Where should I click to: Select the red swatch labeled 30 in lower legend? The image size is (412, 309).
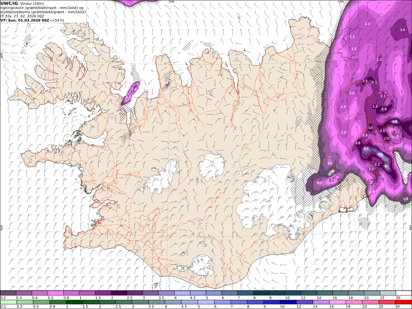click(403, 302)
